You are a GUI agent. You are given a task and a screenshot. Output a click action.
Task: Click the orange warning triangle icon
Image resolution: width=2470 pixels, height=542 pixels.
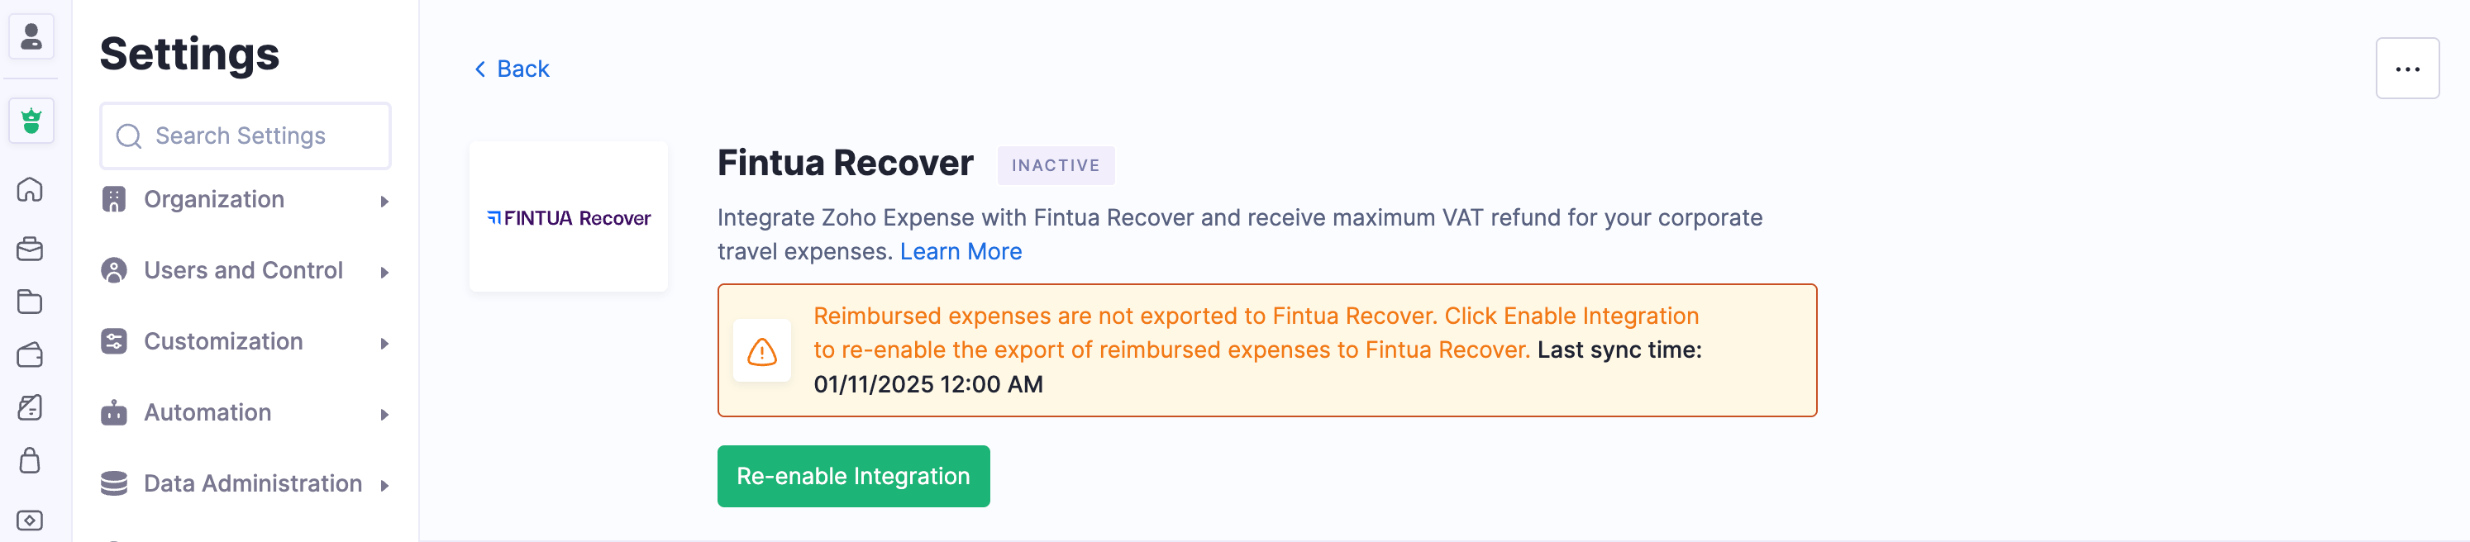click(761, 351)
